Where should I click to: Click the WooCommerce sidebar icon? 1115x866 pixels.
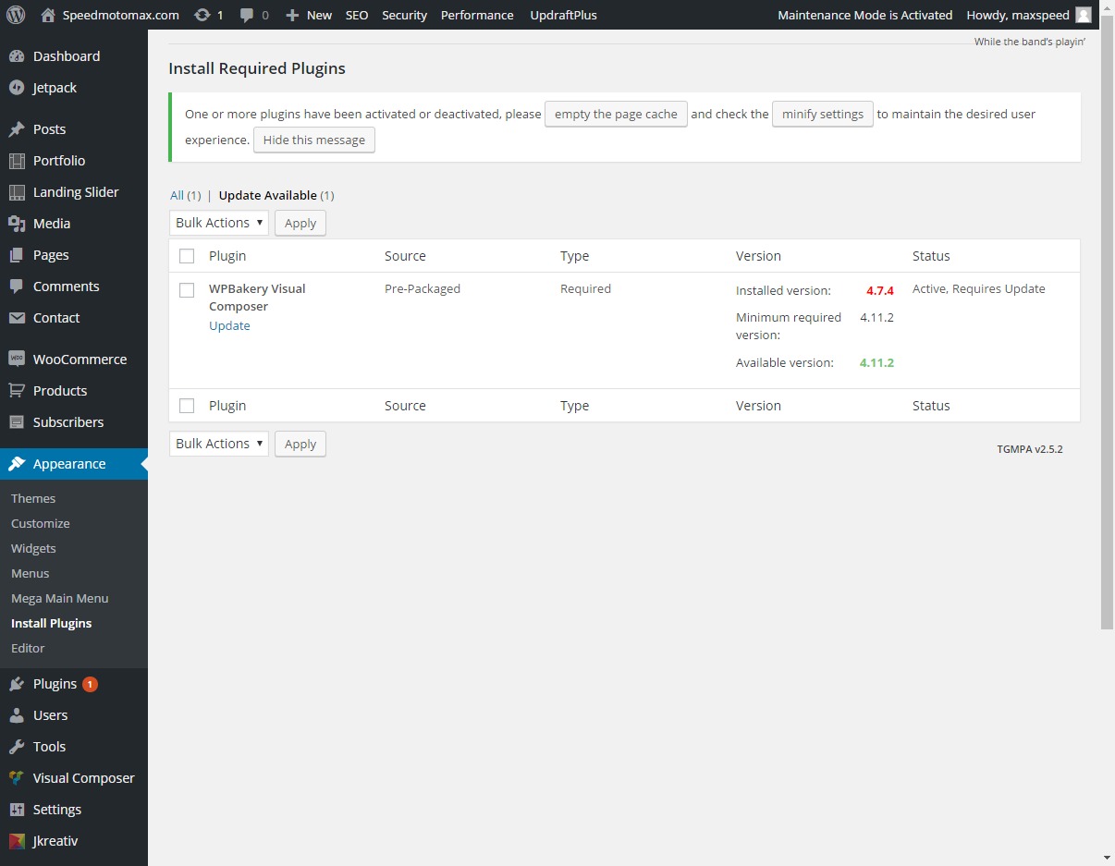point(17,360)
